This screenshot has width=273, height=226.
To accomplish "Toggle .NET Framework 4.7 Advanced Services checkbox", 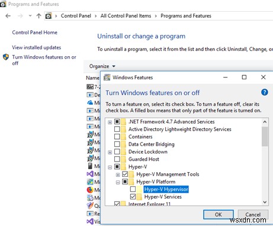I will (x=117, y=122).
